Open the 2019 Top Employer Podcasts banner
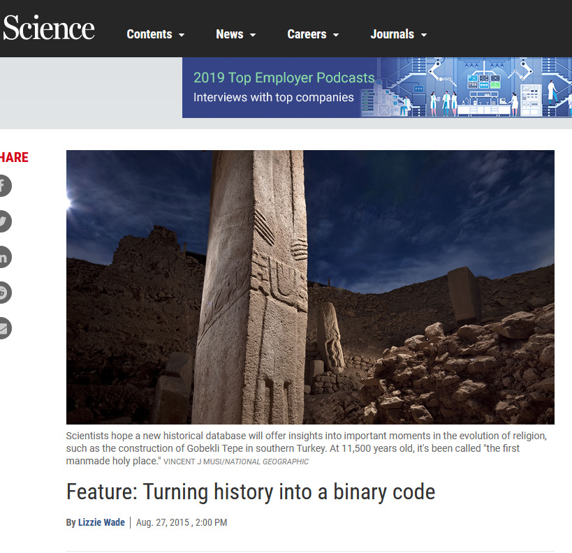The image size is (572, 553). (377, 87)
